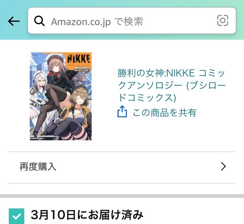The image size is (244, 224).
Task: Open the NIKKE comic cover thumbnail
Action: pos(61,96)
